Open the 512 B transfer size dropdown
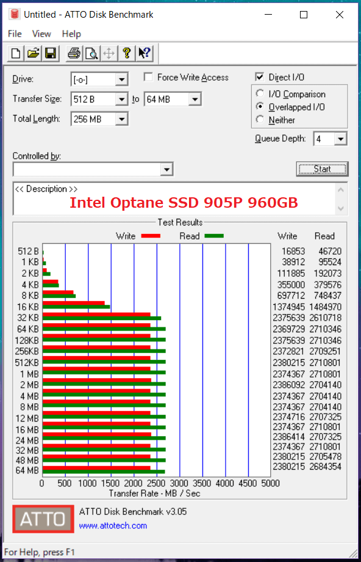Viewport: 361px width, 562px height. [x=121, y=100]
